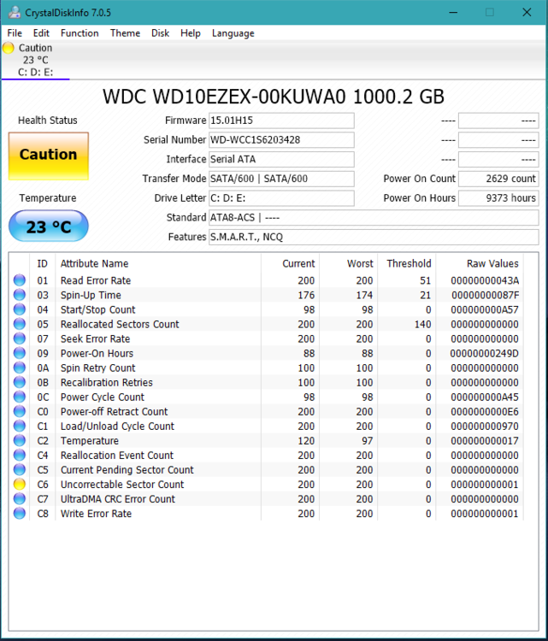Screen dimensions: 548x641
Task: Click the Interface field Serial ATA
Action: click(x=281, y=160)
